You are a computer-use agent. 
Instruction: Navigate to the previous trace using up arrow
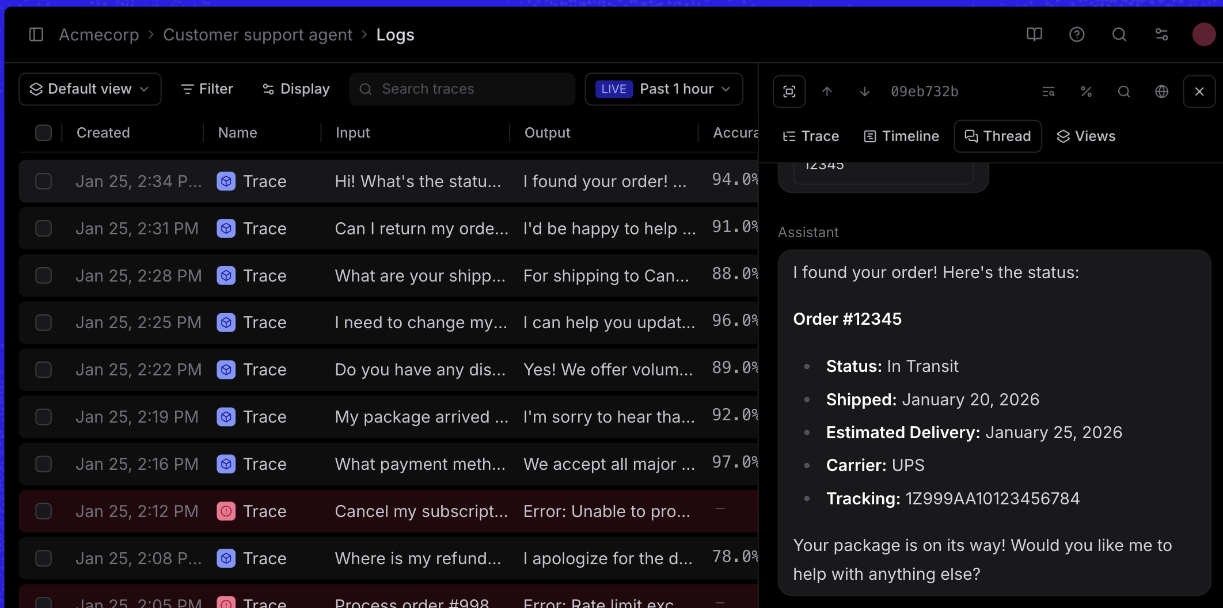pyautogui.click(x=827, y=91)
